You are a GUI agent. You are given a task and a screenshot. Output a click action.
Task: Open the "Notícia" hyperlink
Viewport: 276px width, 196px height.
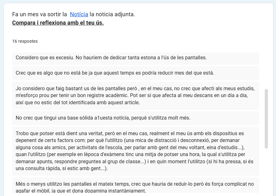(79, 14)
